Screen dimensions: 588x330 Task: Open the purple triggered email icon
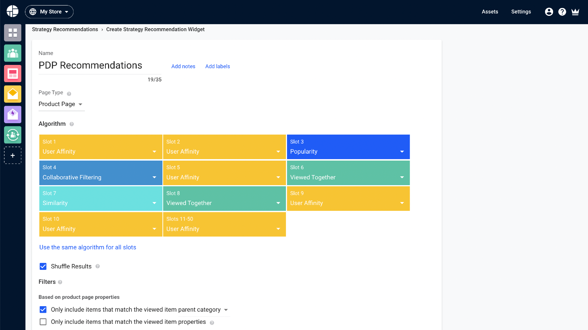click(12, 114)
